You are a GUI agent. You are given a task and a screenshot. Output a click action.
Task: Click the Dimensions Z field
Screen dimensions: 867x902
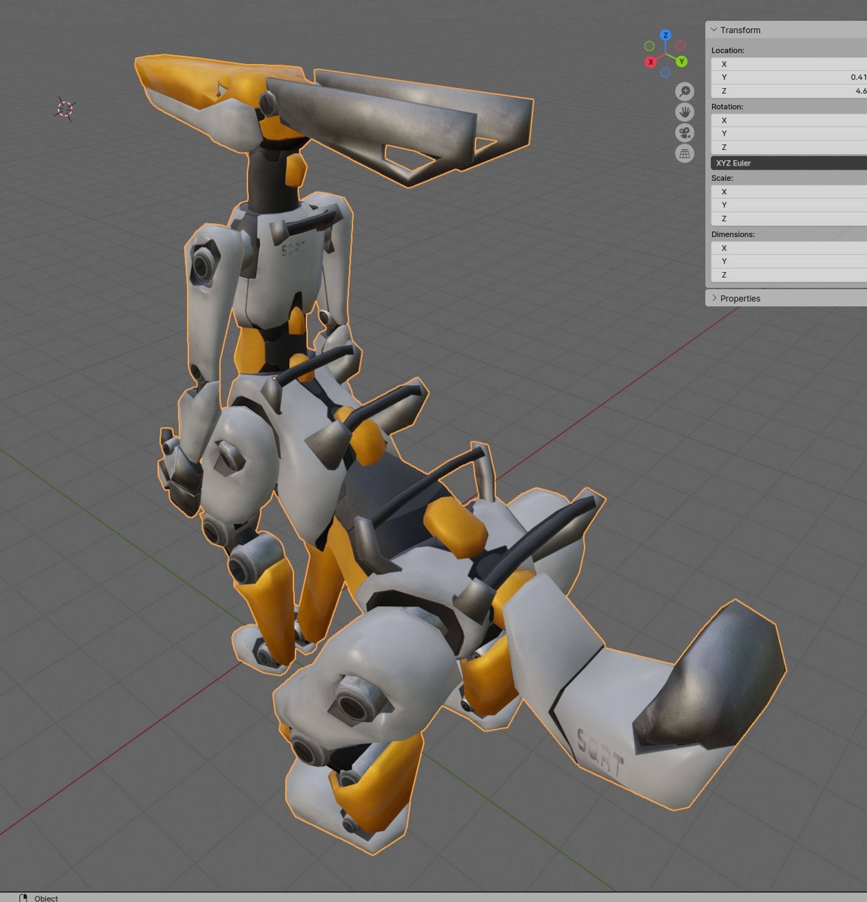(789, 274)
